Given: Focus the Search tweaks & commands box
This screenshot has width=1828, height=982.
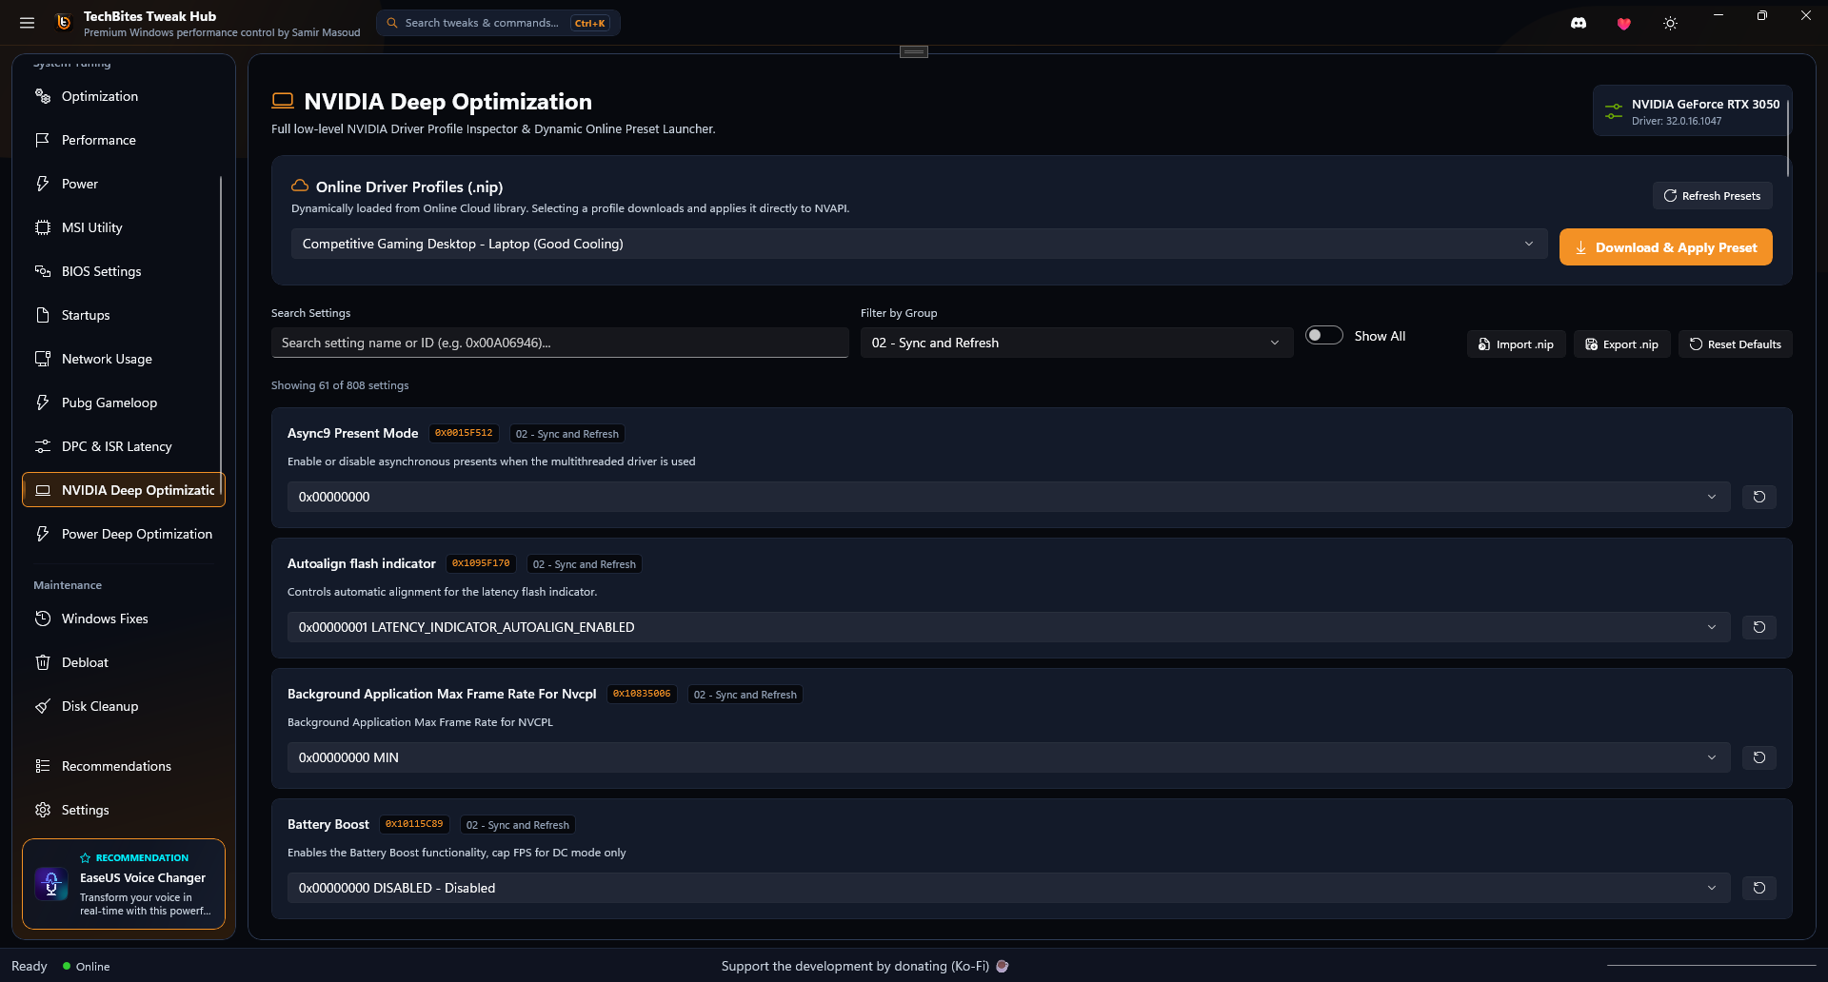Looking at the screenshot, I should (498, 23).
